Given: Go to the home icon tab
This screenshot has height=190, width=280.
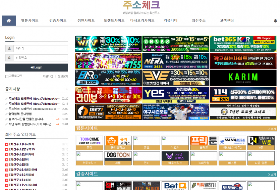Looking at the screenshot, I should [x=9, y=20].
